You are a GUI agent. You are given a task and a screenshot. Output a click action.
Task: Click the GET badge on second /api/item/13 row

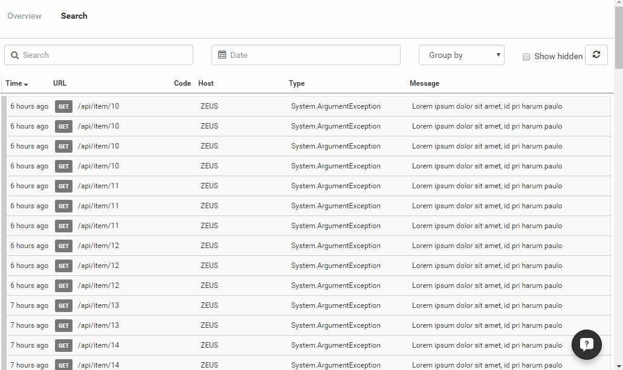[x=63, y=325]
